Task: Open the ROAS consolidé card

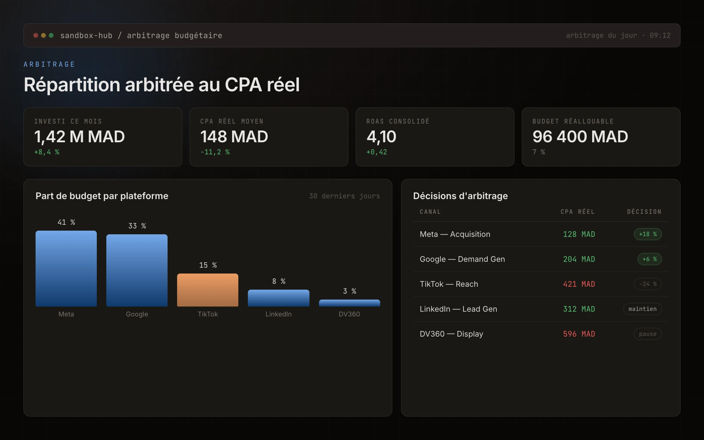Action: point(435,137)
